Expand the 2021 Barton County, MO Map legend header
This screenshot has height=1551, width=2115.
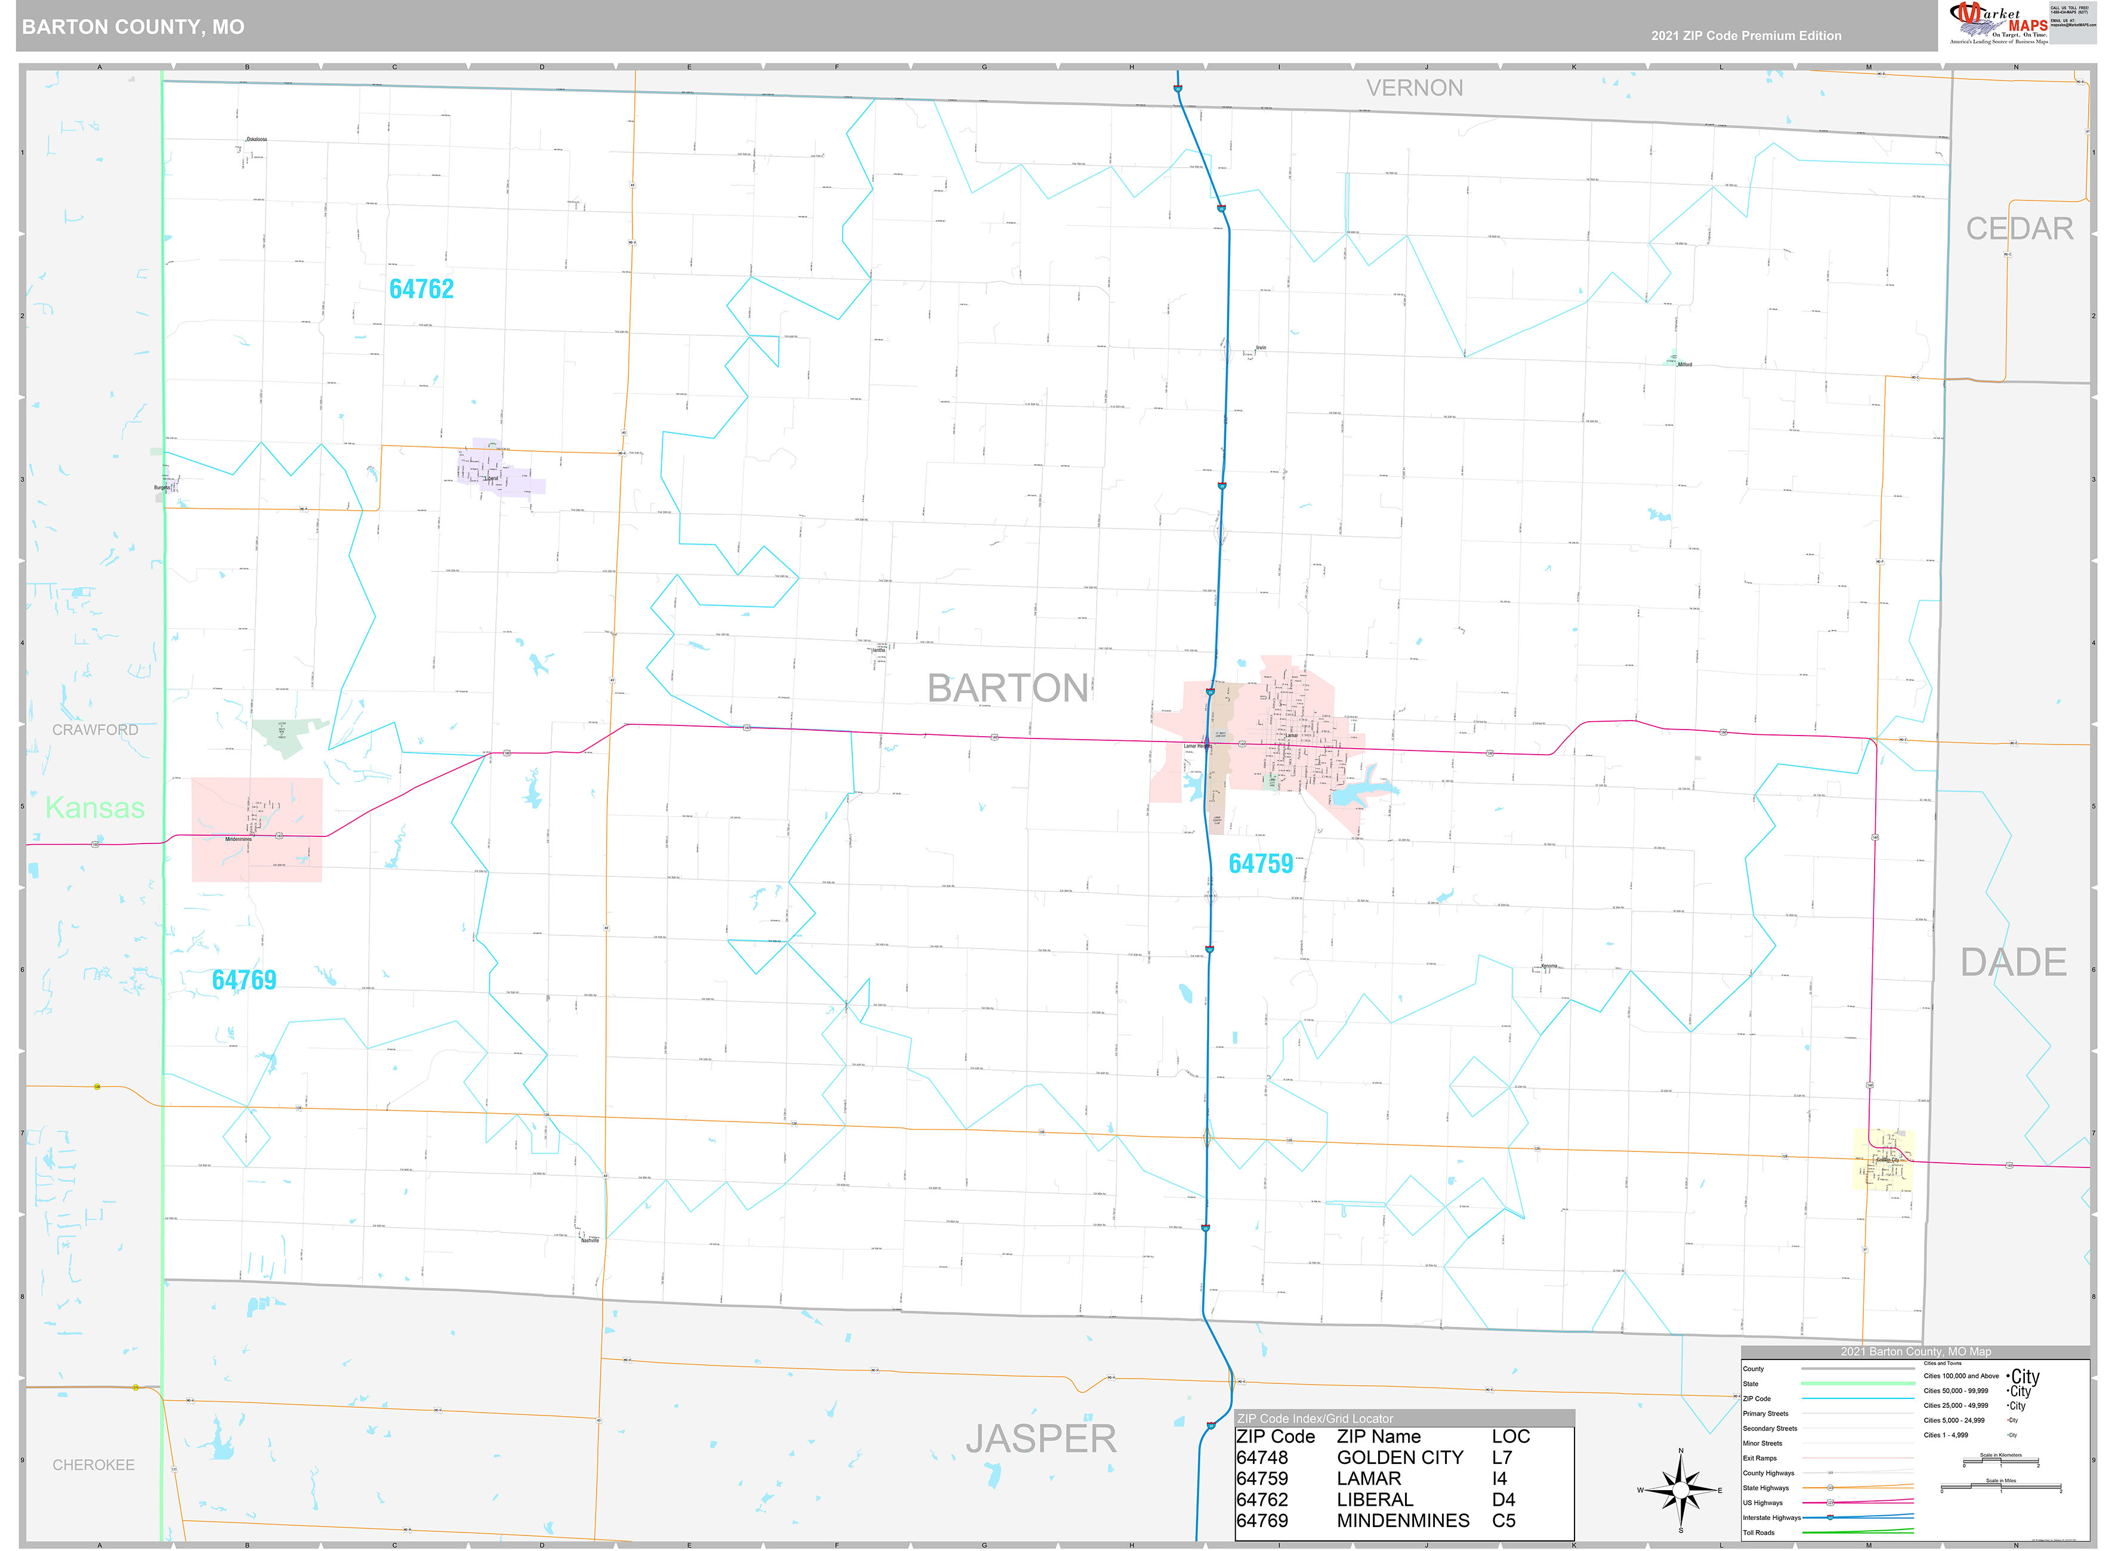[1916, 1352]
